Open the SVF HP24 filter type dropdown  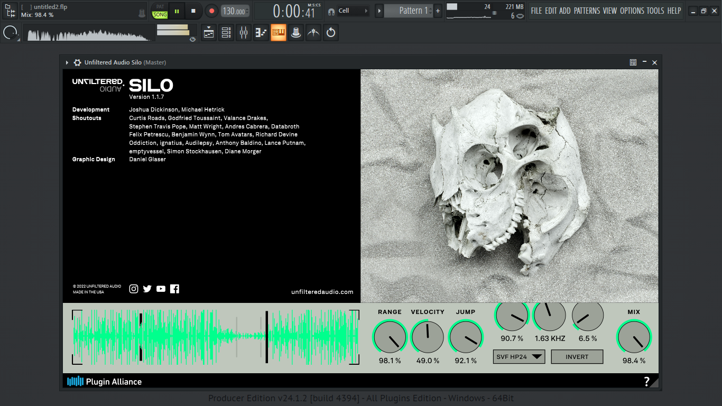coord(520,357)
